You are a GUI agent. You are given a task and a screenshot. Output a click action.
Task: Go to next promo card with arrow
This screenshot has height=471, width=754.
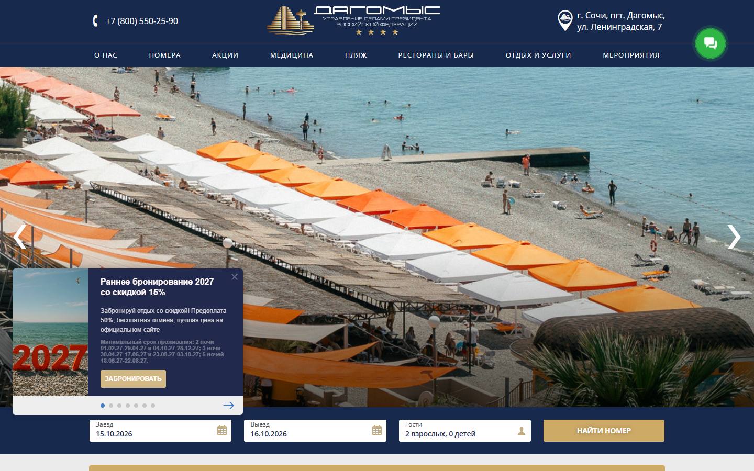[229, 406]
